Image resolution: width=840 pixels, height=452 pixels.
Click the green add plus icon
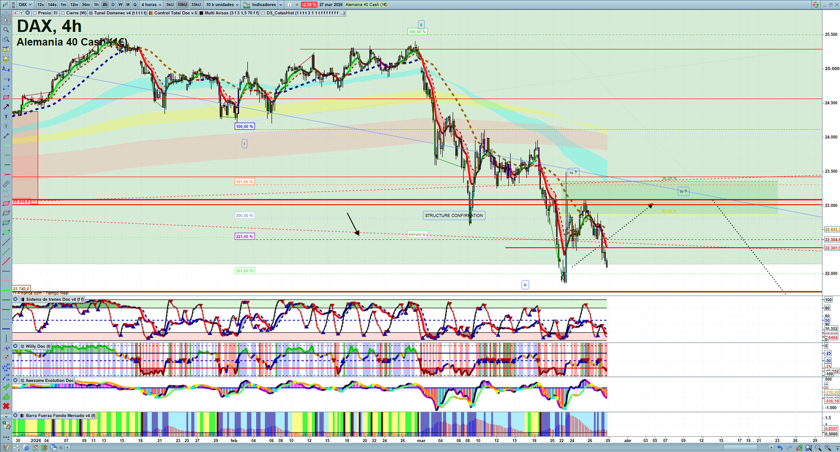21,13
